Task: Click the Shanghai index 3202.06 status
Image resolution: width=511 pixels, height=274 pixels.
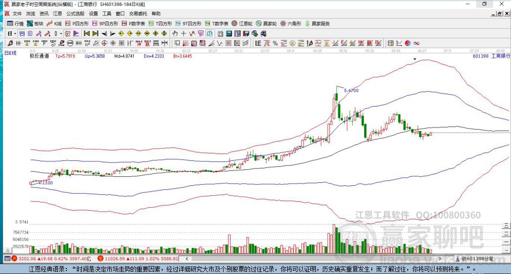Action: [51, 259]
